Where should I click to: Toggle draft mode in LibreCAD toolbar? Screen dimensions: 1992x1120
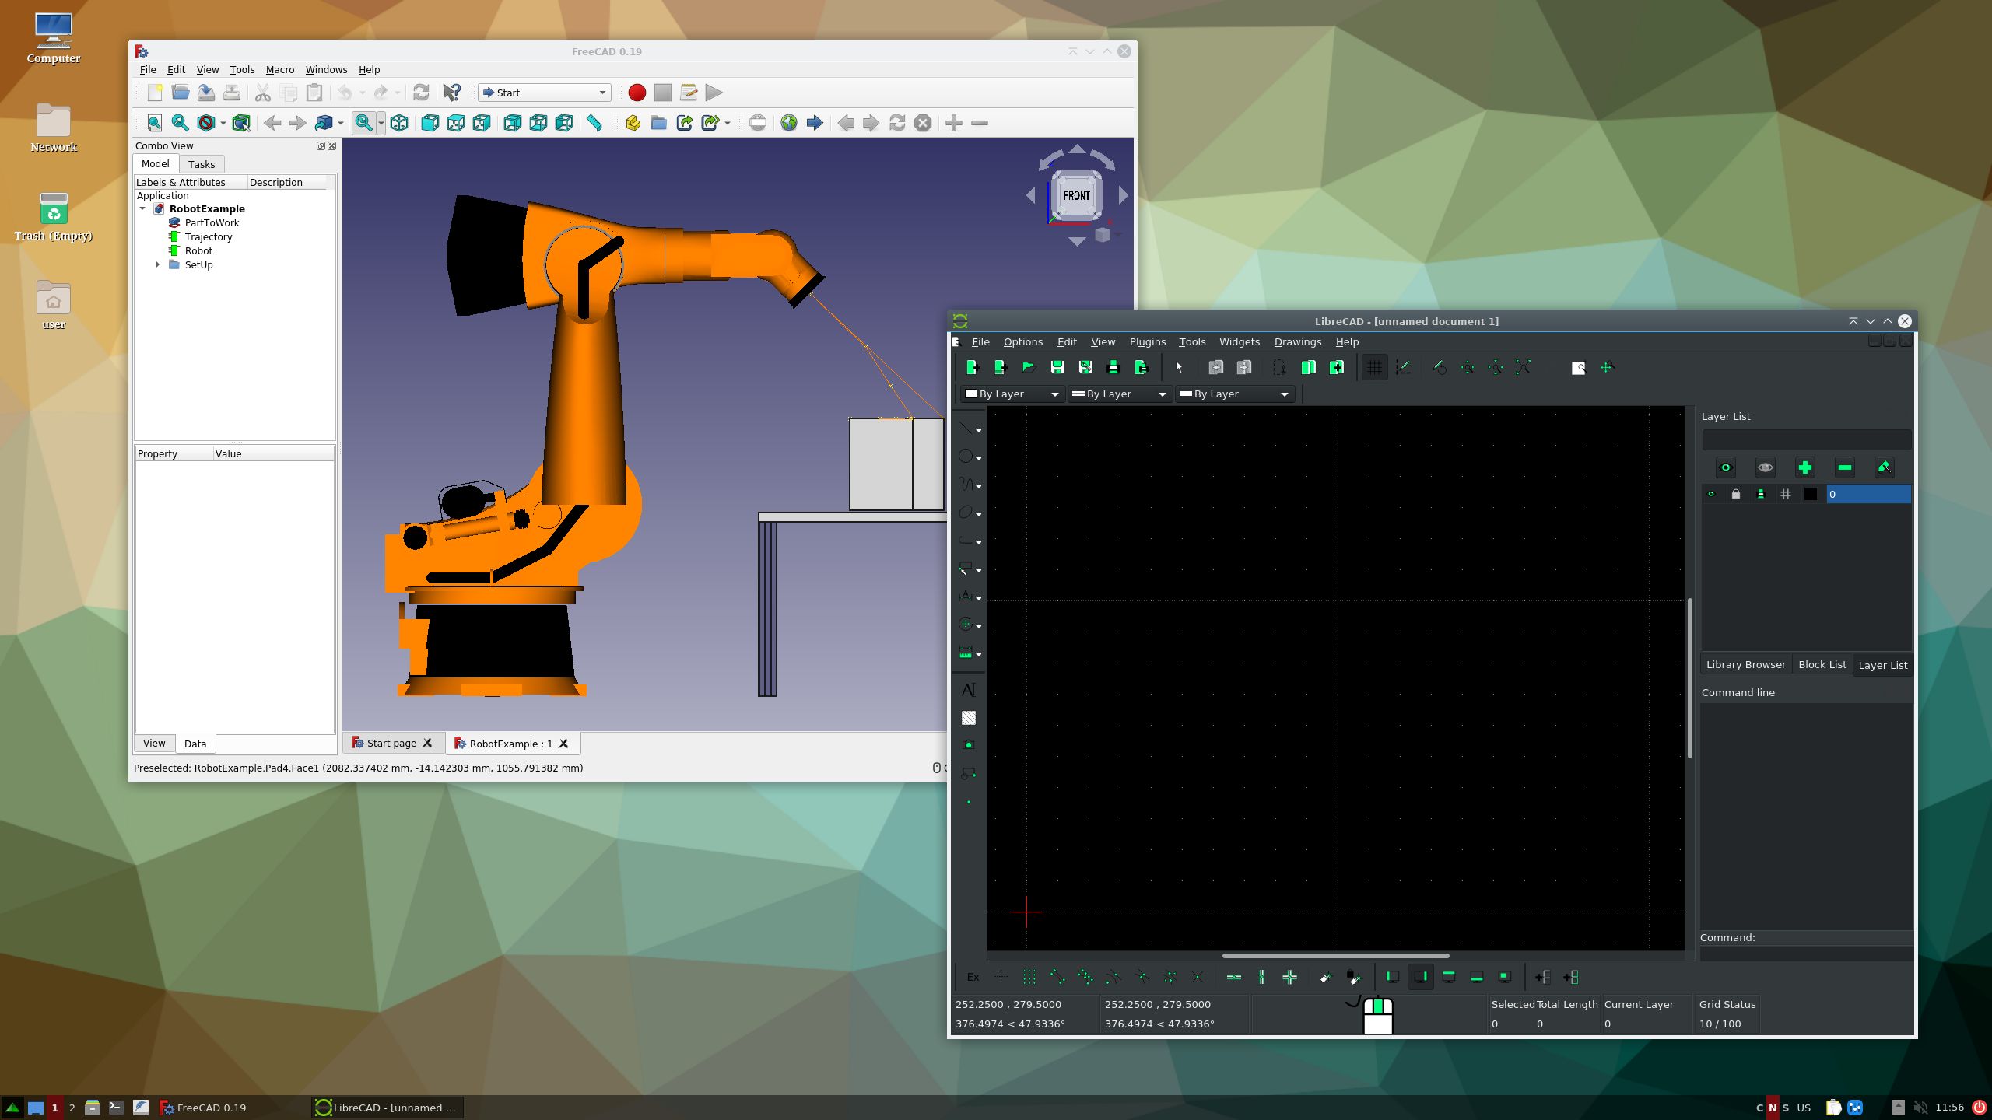pyautogui.click(x=1403, y=367)
